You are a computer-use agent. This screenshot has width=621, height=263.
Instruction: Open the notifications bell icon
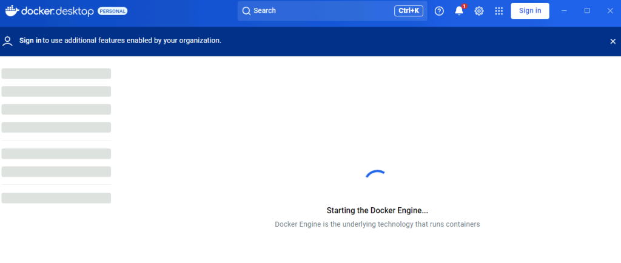pos(460,11)
